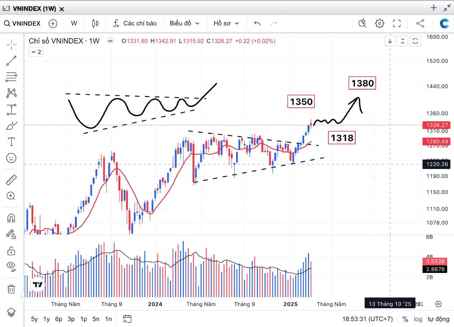Viewport: 454px width, 327px height.
Task: Click the magnet snap mode icon
Action: pyautogui.click(x=11, y=218)
